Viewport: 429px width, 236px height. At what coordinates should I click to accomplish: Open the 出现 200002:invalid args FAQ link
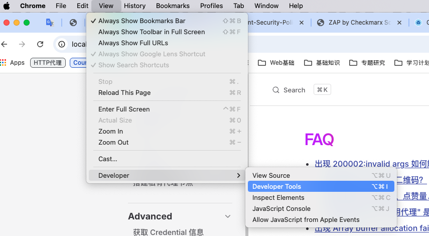point(371,164)
